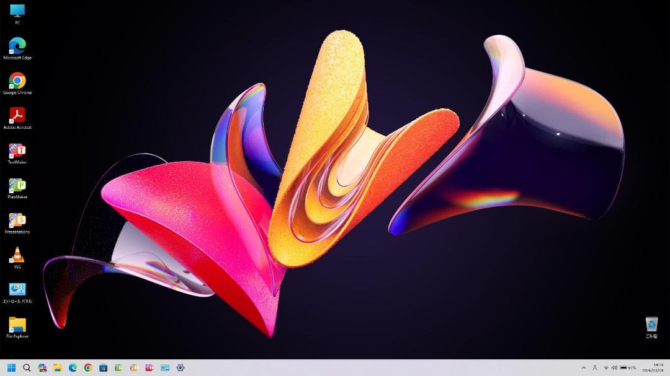Launch Presentations from the taskbar
This screenshot has width=670, height=376.
pyautogui.click(x=134, y=367)
